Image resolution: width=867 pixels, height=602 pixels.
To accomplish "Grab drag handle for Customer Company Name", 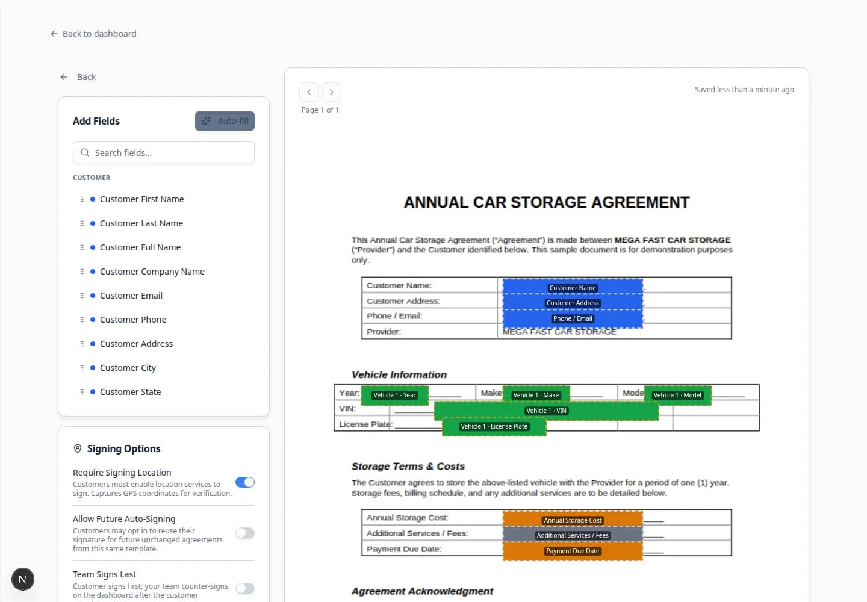I will 82,272.
